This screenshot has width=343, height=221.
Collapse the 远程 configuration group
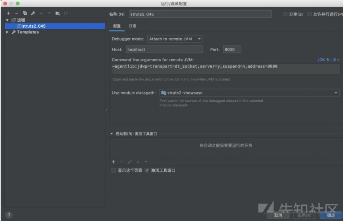7,20
